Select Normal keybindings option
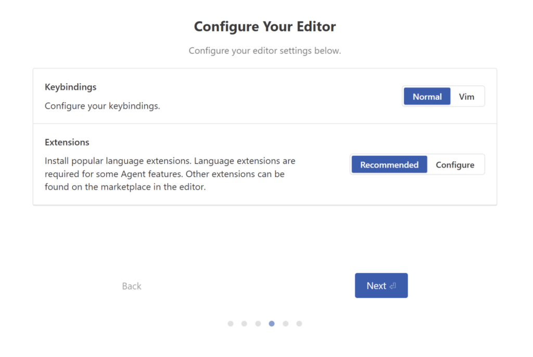This screenshot has height=357, width=533. 427,97
